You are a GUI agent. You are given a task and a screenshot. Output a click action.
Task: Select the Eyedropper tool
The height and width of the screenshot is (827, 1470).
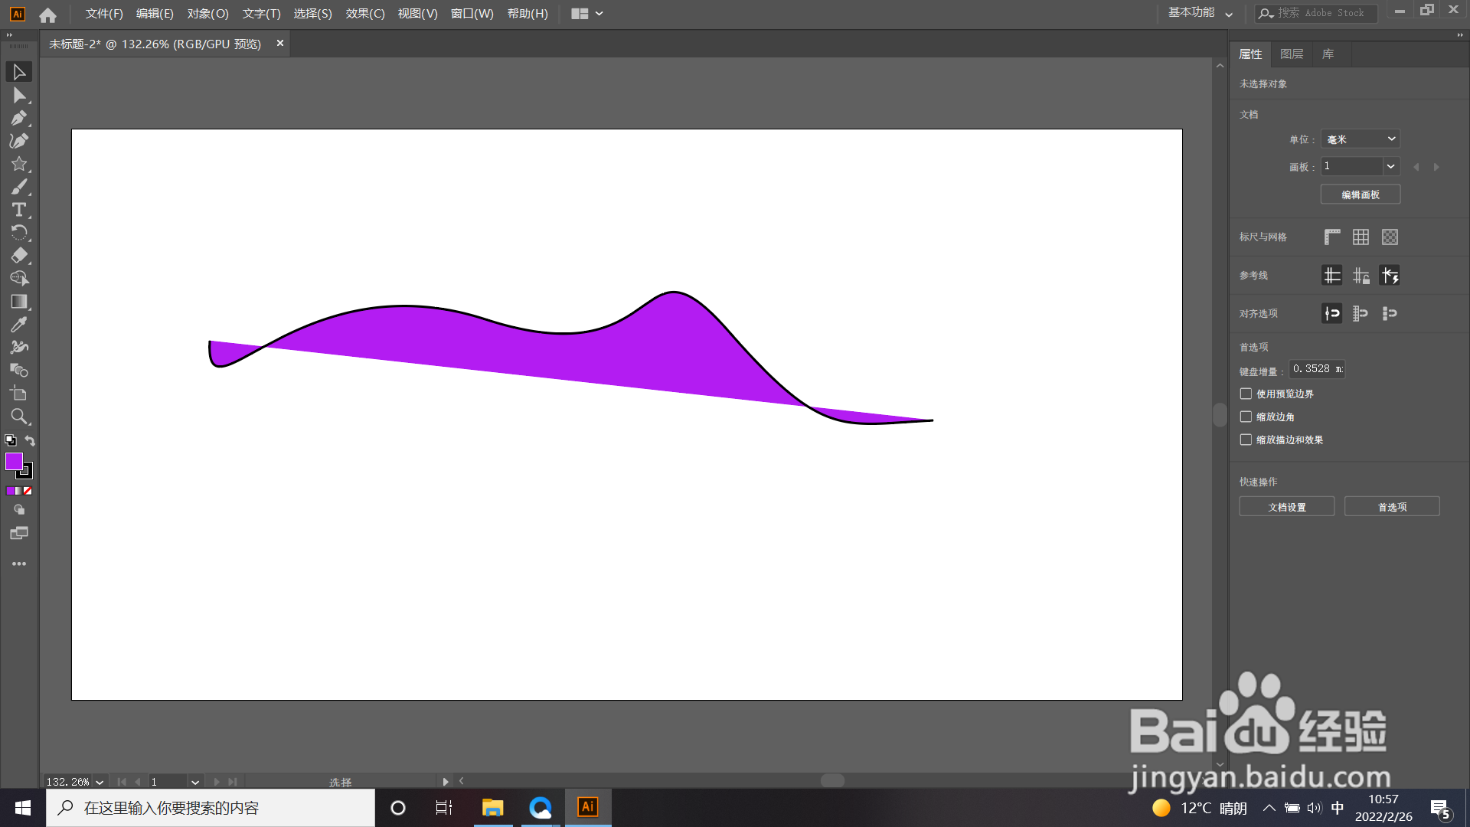pos(18,325)
